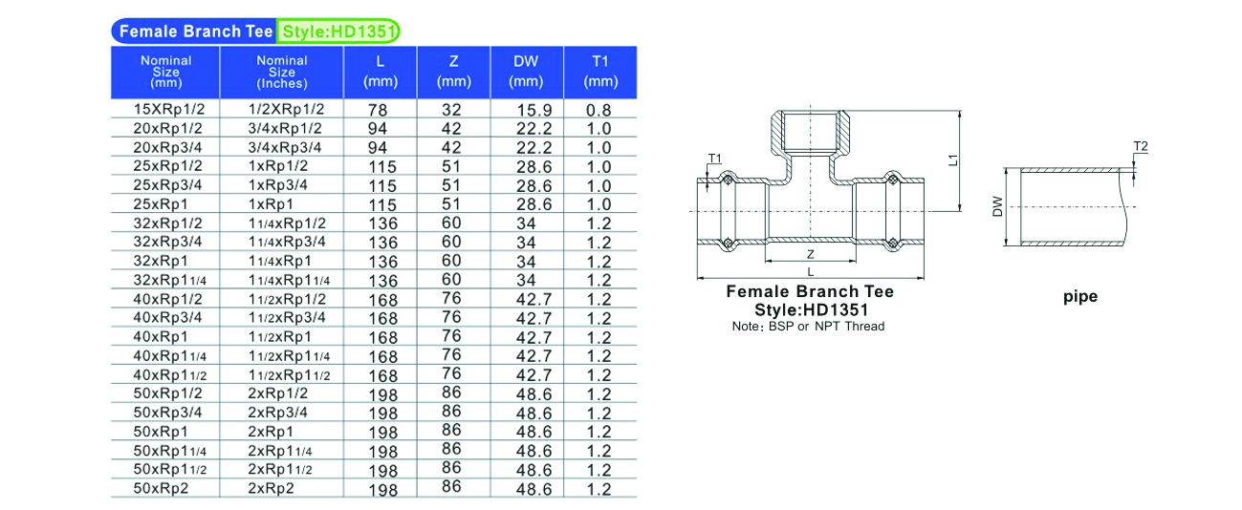This screenshot has height=510, width=1242.
Task: Click the blue Female Branch Tee title badge
Action: [194, 32]
